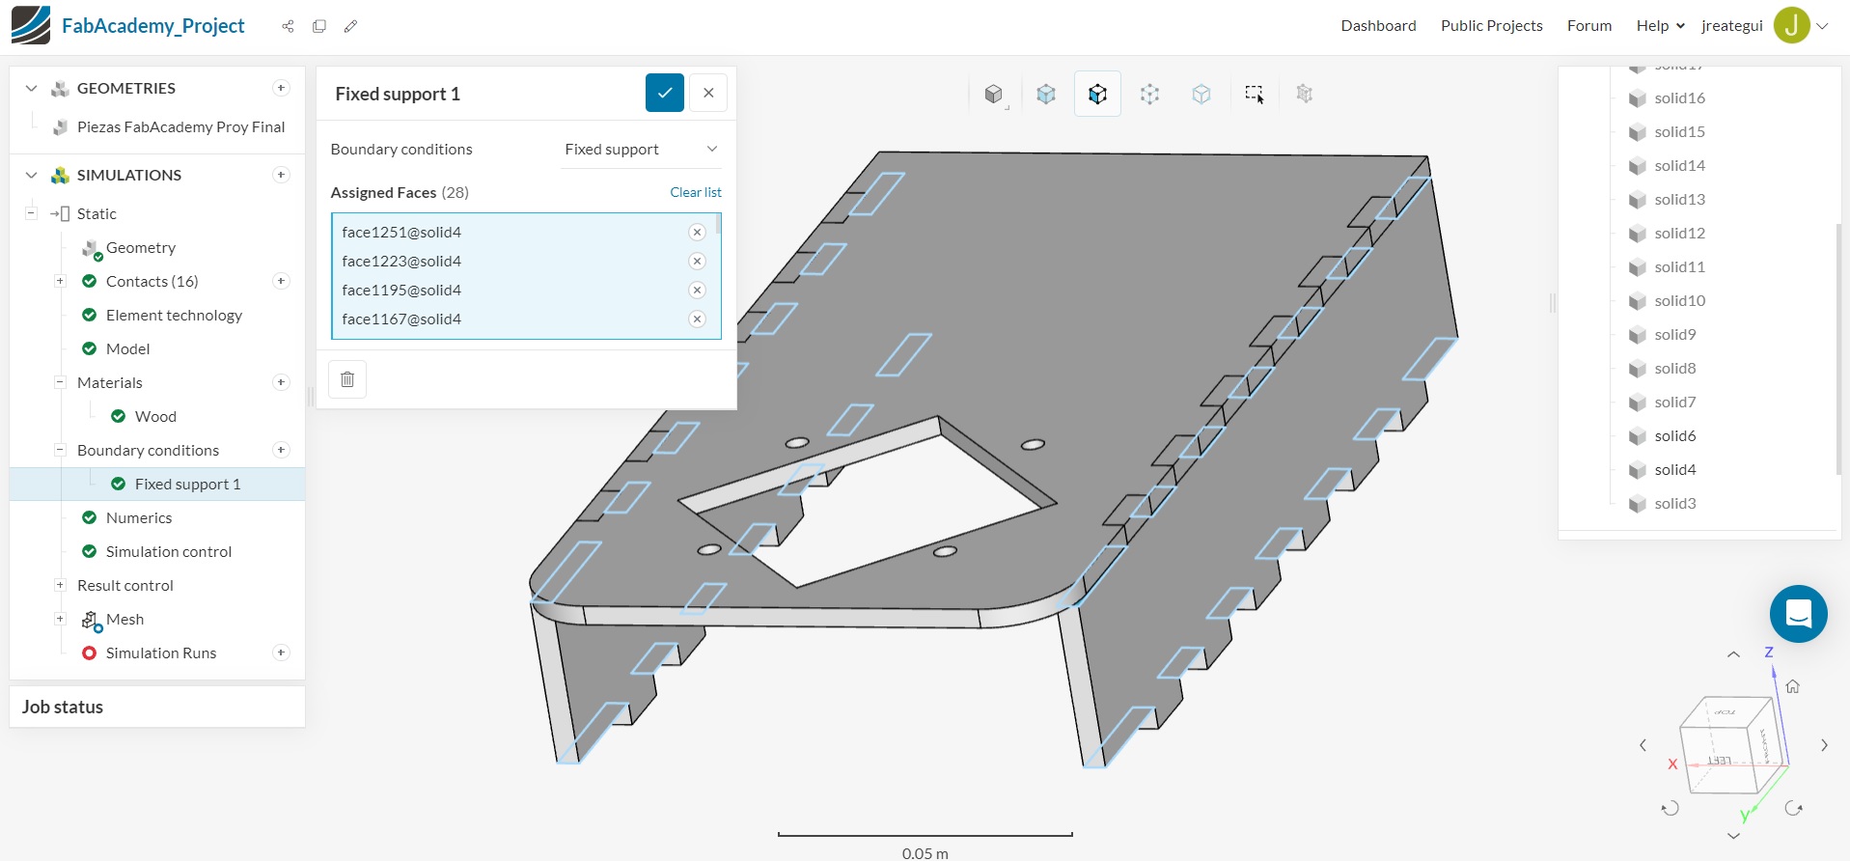The image size is (1850, 861).
Task: Expand the Mesh node
Action: tap(60, 619)
